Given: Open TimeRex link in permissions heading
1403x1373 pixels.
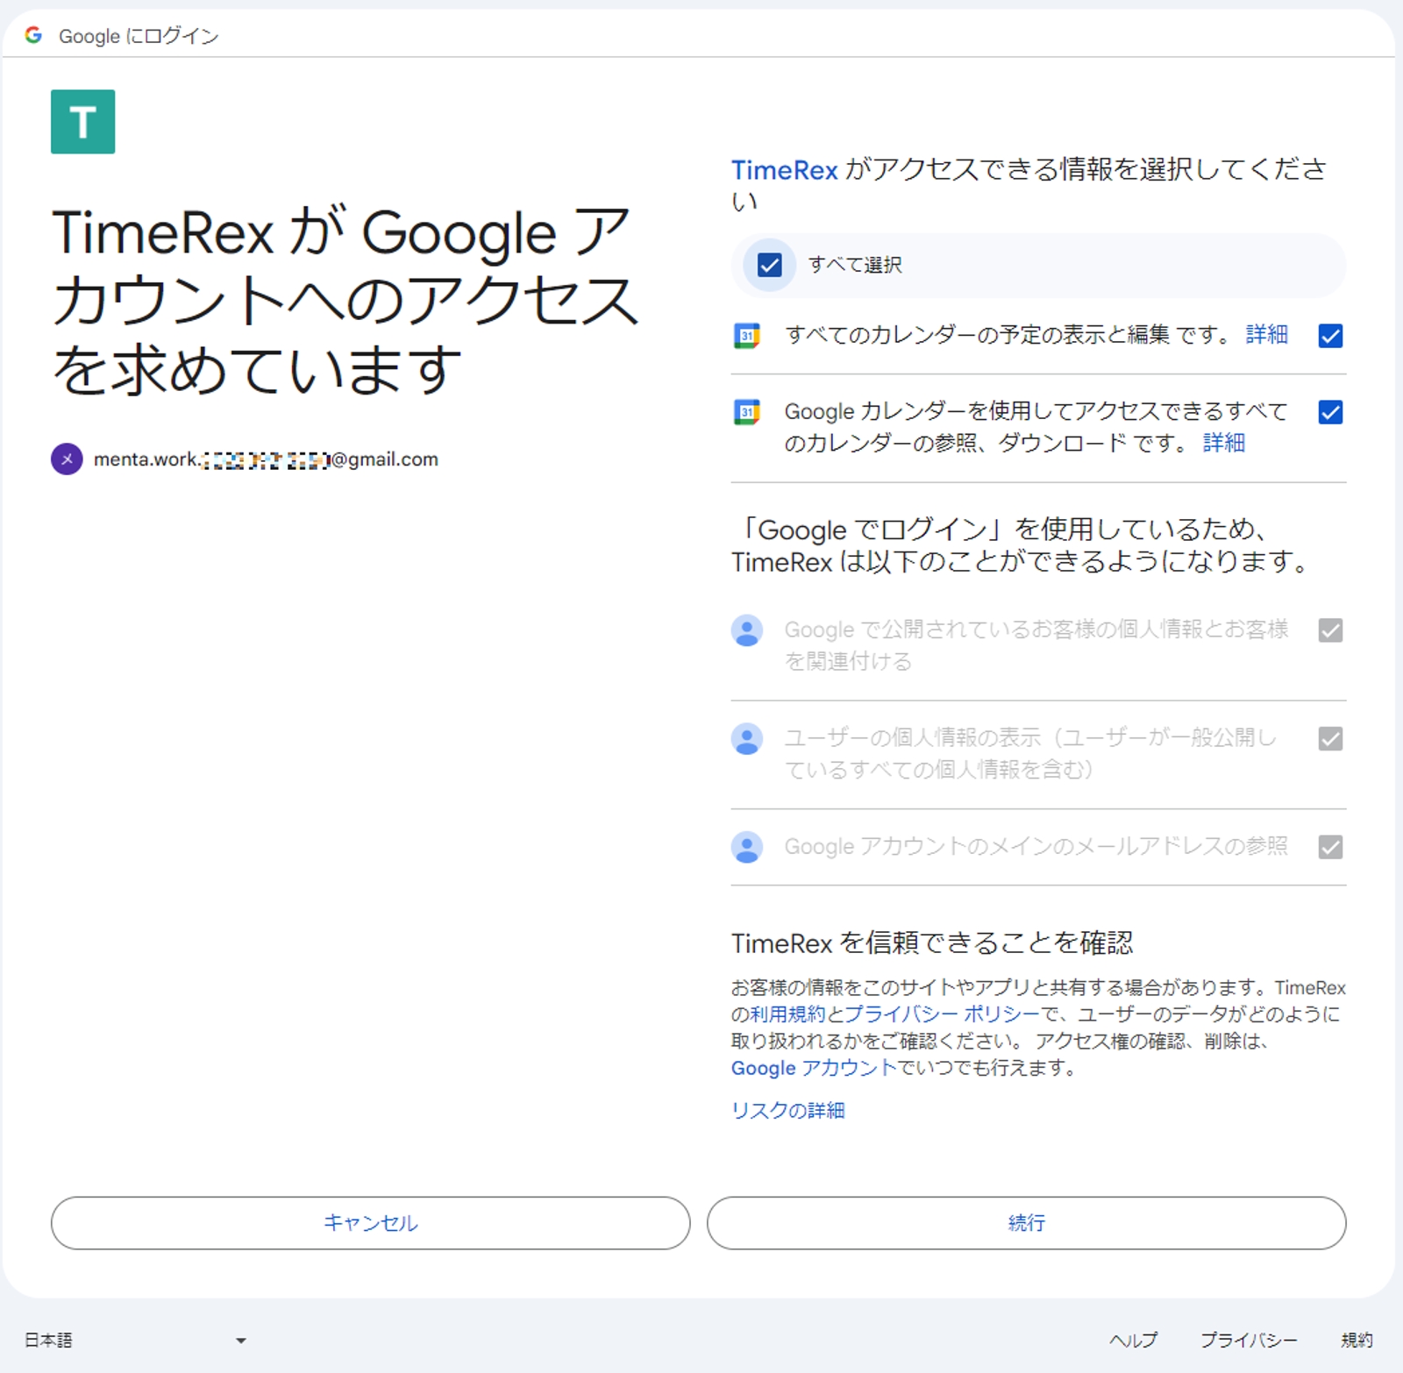Looking at the screenshot, I should (785, 170).
